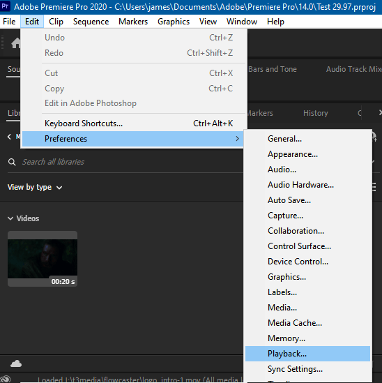Switch to the Libraries panel tab
The image size is (382, 383).
tap(14, 113)
